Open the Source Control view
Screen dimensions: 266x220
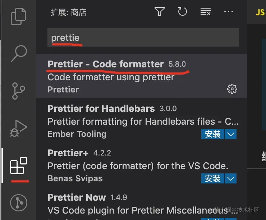pos(18,91)
